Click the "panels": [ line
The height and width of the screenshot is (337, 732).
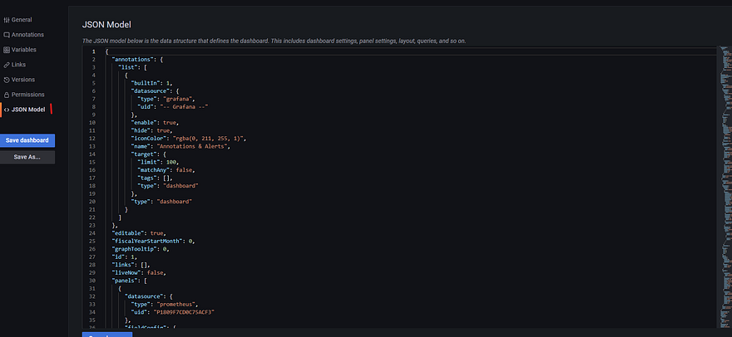click(130, 281)
